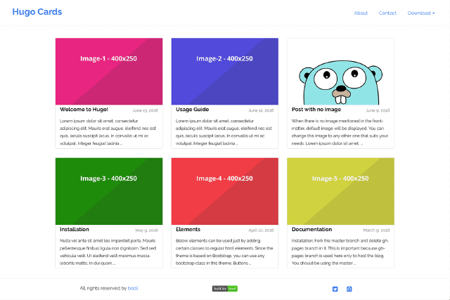Screen dimensions: 450x300
Task: Open the Elements post title
Action: click(x=188, y=229)
